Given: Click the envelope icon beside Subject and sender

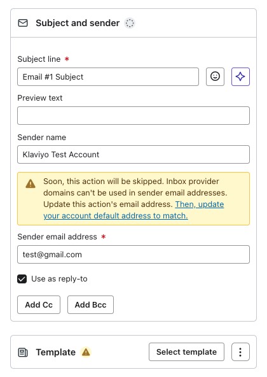Looking at the screenshot, I should [x=23, y=23].
